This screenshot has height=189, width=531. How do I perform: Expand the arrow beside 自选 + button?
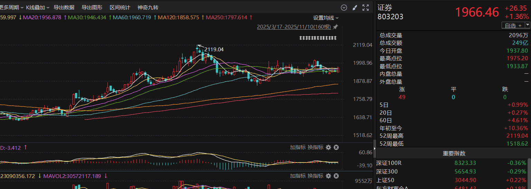pos(527,25)
